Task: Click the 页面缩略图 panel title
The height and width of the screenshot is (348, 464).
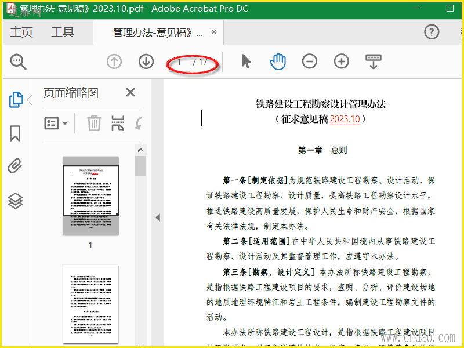Action: pyautogui.click(x=71, y=93)
